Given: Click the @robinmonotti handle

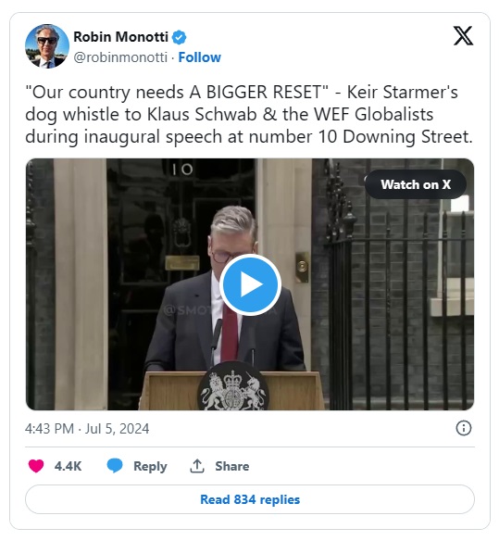Looking at the screenshot, I should [120, 57].
